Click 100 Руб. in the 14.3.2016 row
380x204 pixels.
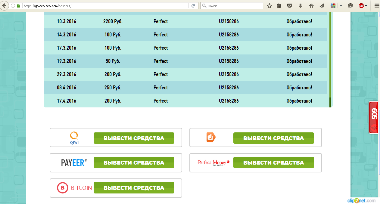(113, 35)
